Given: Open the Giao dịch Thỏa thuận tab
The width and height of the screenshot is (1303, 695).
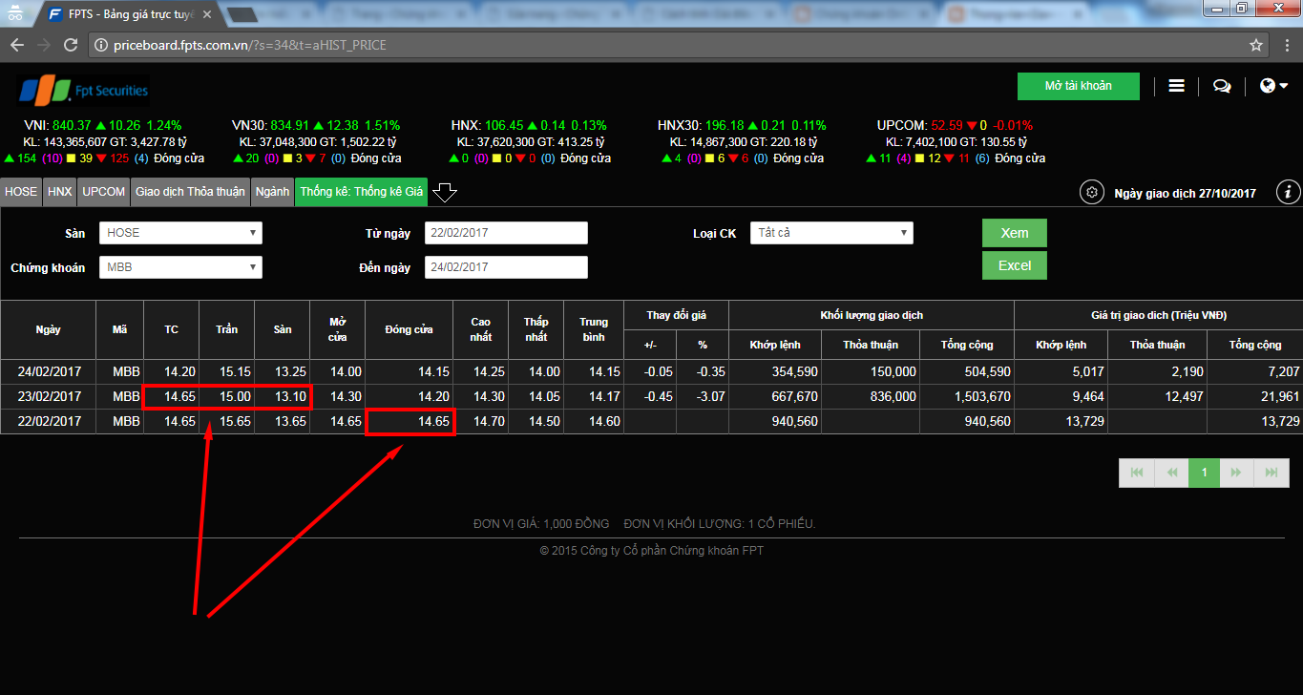Looking at the screenshot, I should pos(190,192).
